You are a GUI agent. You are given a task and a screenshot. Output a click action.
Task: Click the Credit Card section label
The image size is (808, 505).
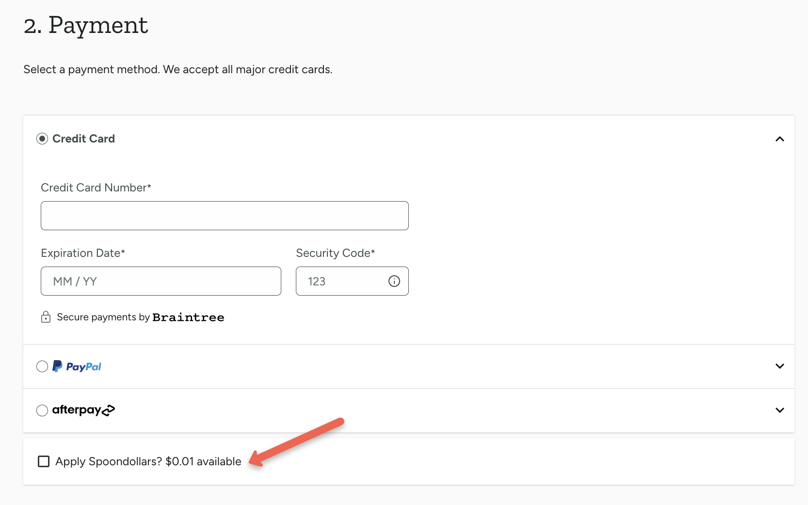point(83,139)
